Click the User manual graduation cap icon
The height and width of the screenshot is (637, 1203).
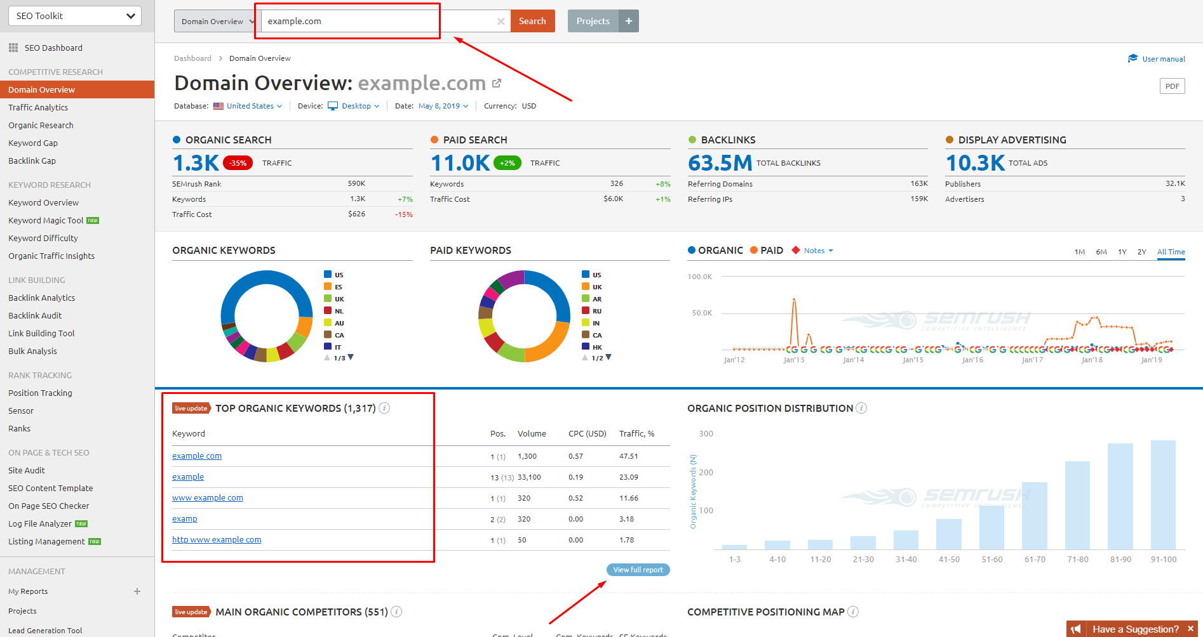point(1132,58)
